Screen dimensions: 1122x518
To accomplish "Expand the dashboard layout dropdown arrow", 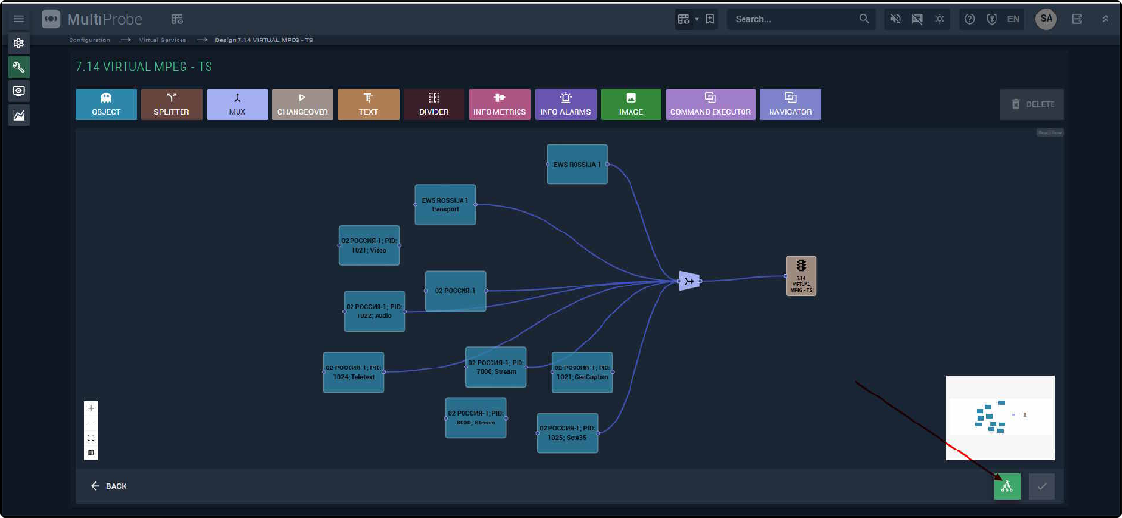I will pyautogui.click(x=696, y=19).
